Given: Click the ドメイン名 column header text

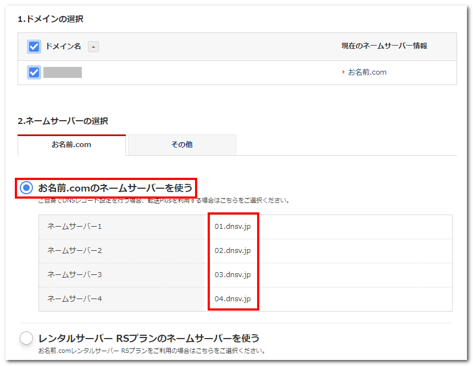Looking at the screenshot, I should 63,47.
